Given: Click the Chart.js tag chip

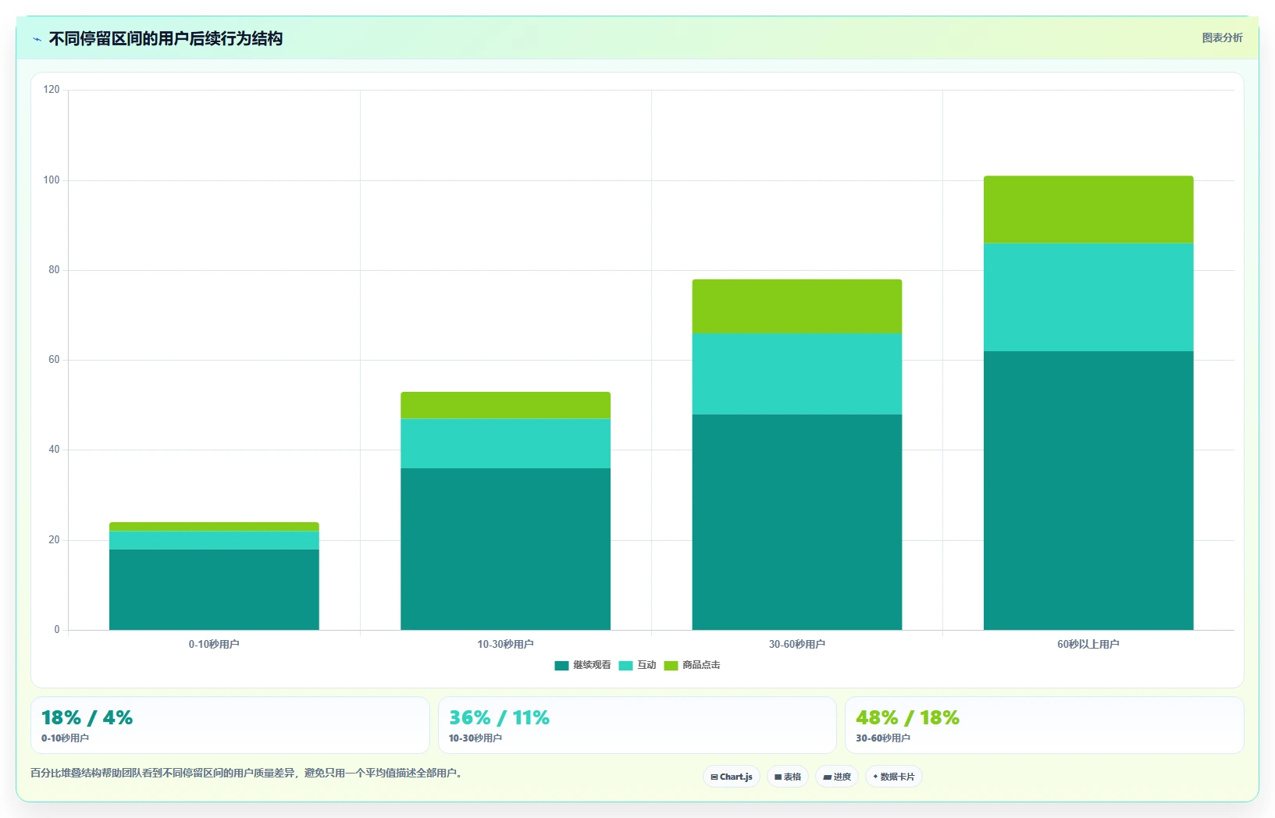Looking at the screenshot, I should [732, 777].
